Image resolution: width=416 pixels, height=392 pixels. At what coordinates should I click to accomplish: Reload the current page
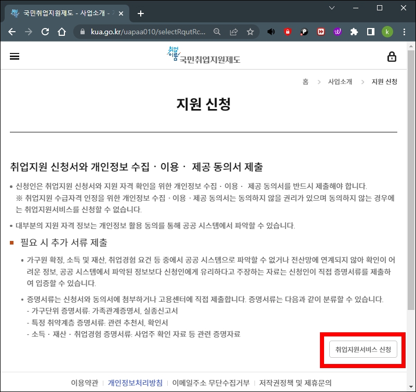(x=45, y=31)
